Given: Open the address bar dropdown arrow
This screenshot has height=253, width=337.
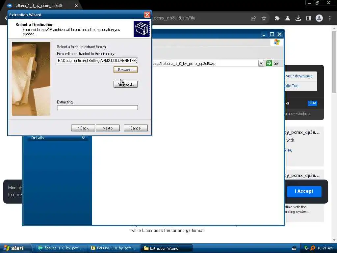Looking at the screenshot, I should (x=261, y=63).
